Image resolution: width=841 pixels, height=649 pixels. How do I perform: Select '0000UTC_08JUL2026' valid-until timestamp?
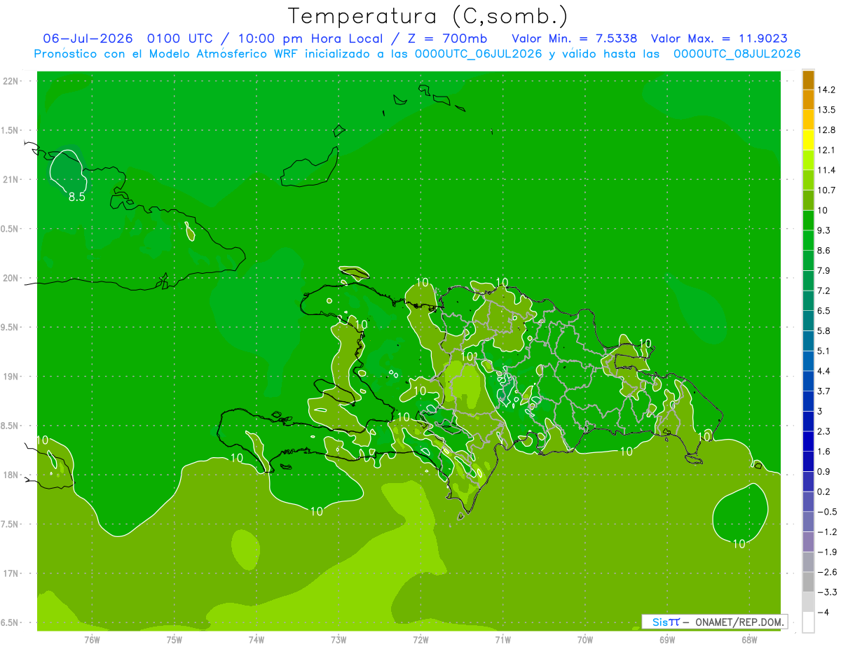pyautogui.click(x=737, y=54)
